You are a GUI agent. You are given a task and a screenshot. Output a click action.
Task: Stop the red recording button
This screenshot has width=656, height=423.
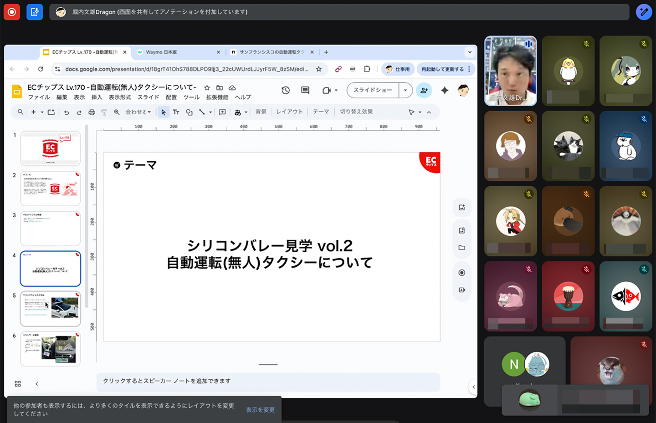(x=12, y=12)
